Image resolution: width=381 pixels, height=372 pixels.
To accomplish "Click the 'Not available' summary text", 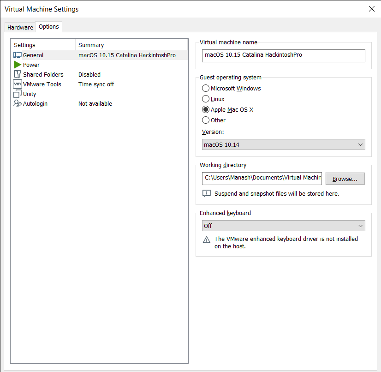I will 95,104.
